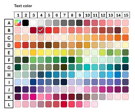Select the white swatch at A3
This screenshot has width=135, height=112.
click(x=33, y=23)
